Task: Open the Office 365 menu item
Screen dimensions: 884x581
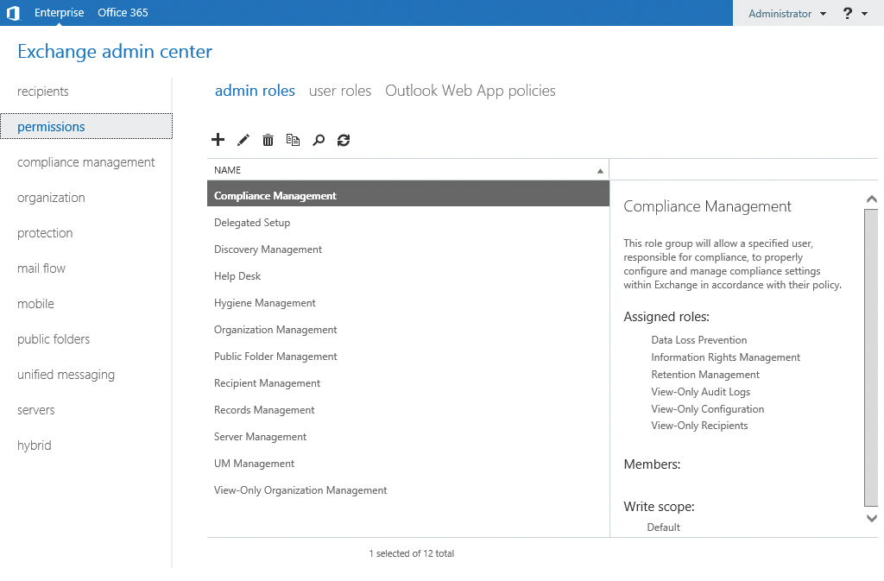Action: tap(122, 12)
